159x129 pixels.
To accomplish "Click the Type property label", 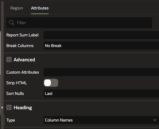I will (x=11, y=120).
